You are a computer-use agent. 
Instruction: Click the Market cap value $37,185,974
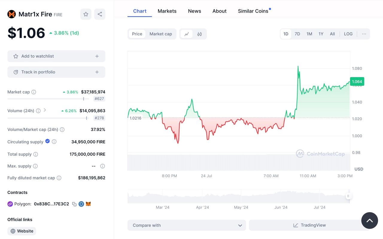point(93,92)
